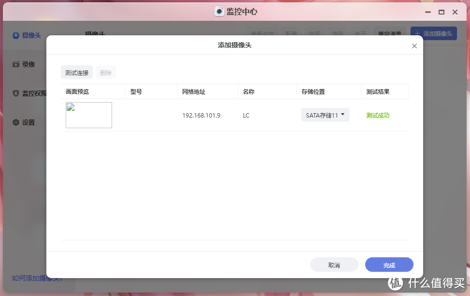The height and width of the screenshot is (296, 470).
Task: Open the 兼容清单 compatibility list
Action: point(389,34)
